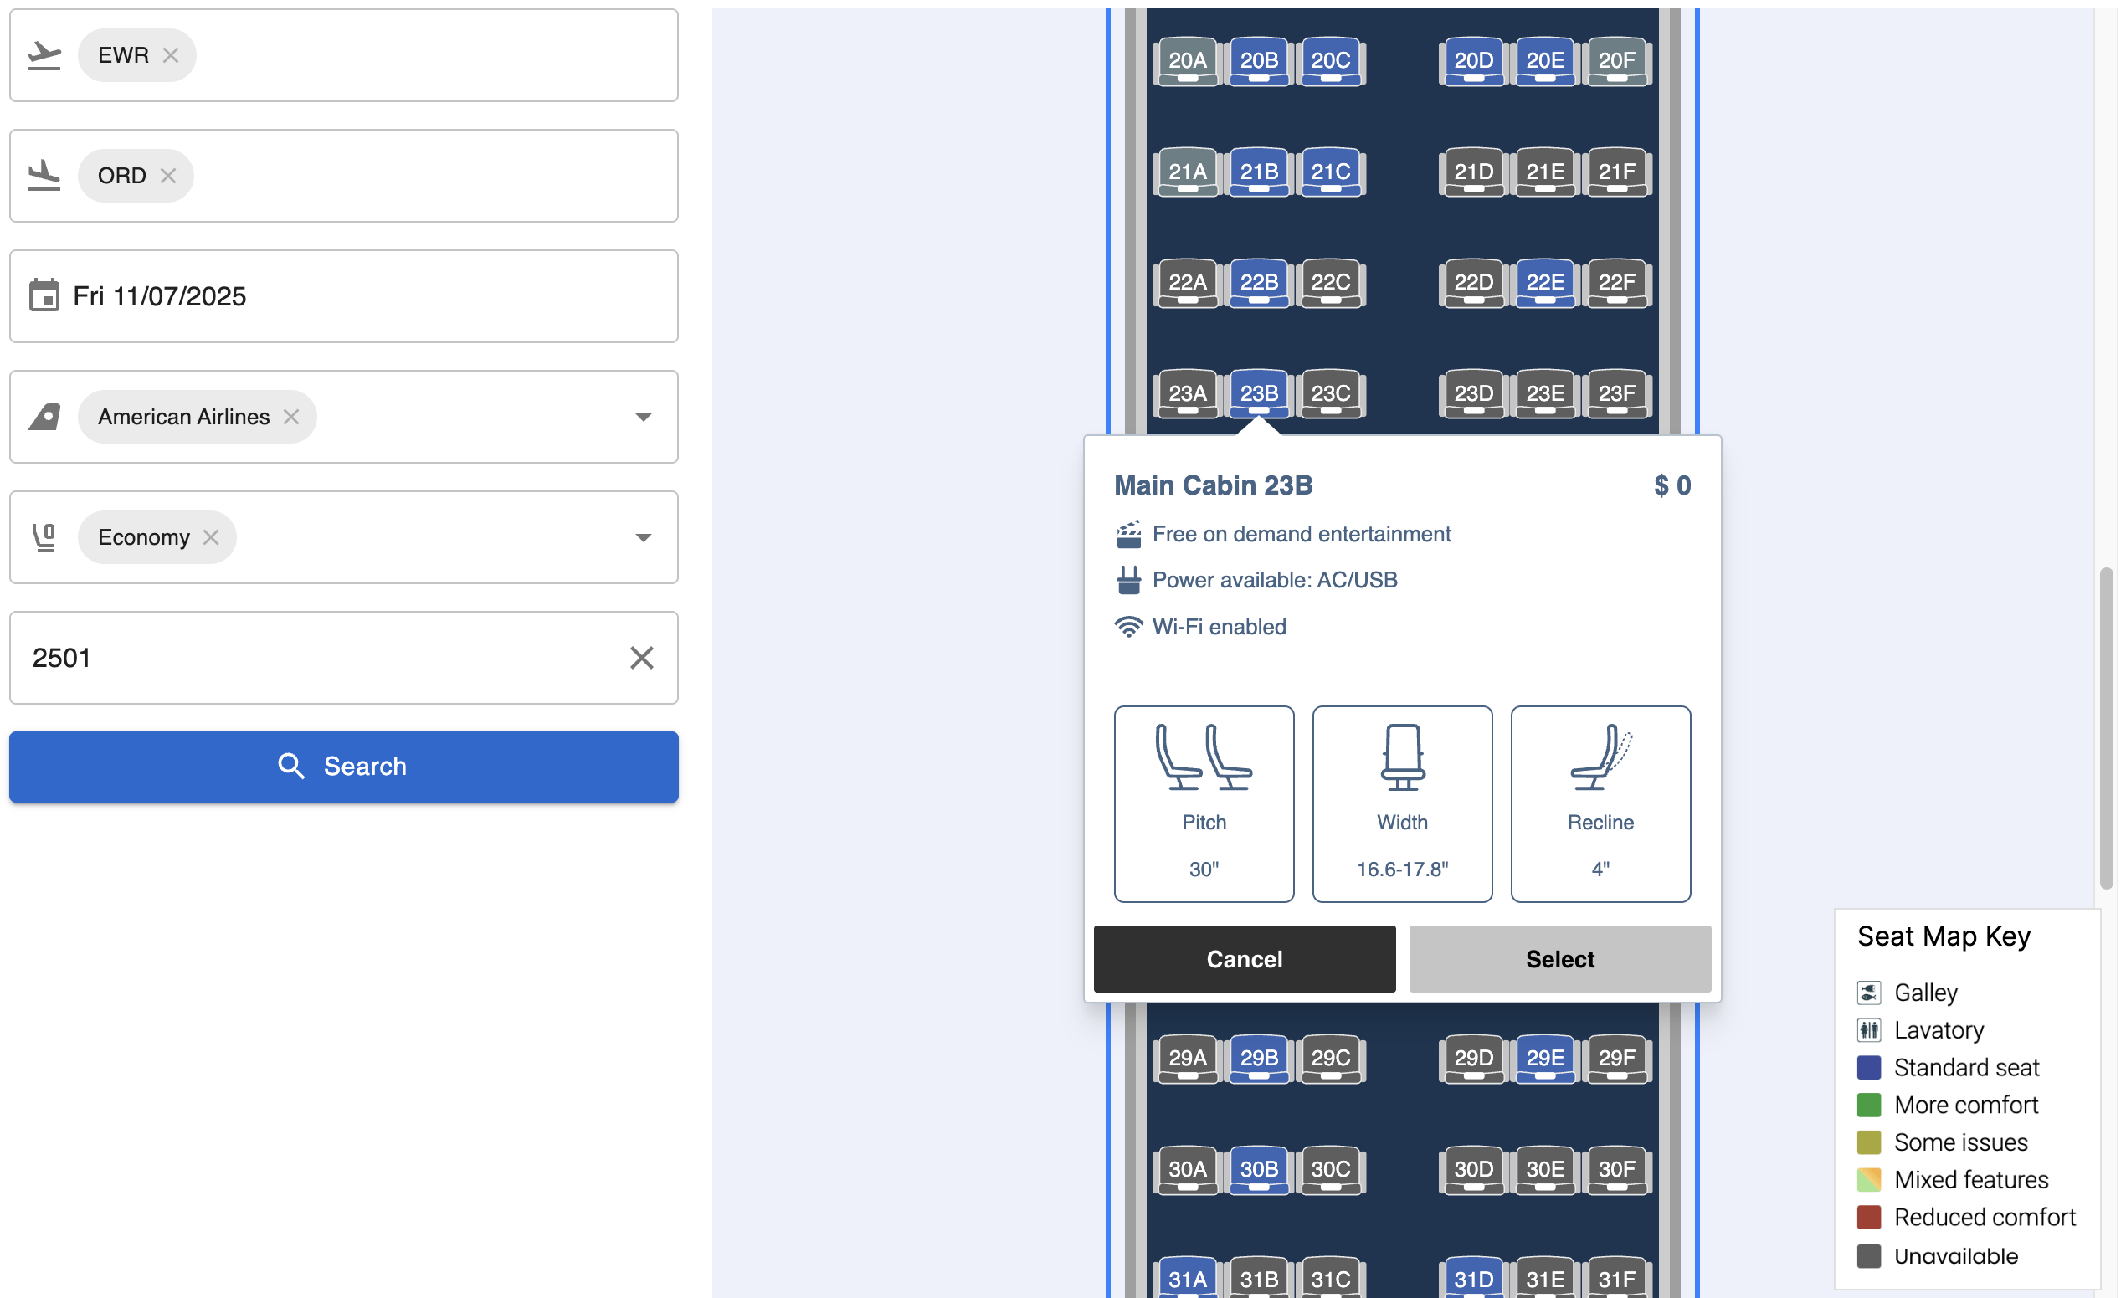2126x1298 pixels.
Task: Click the Standard seat blue swatch
Action: click(x=1869, y=1068)
